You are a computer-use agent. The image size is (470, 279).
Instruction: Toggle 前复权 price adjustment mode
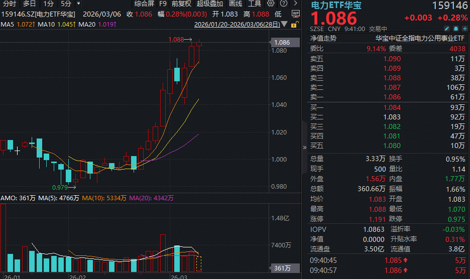(181, 4)
